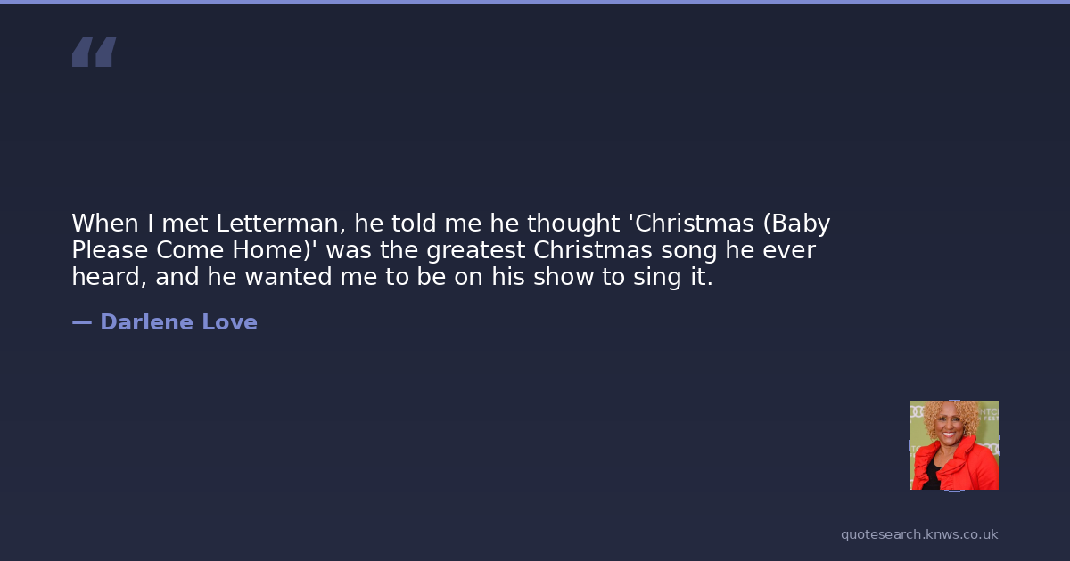
Task: Click the em dash before Darlene Love
Action: click(81, 322)
